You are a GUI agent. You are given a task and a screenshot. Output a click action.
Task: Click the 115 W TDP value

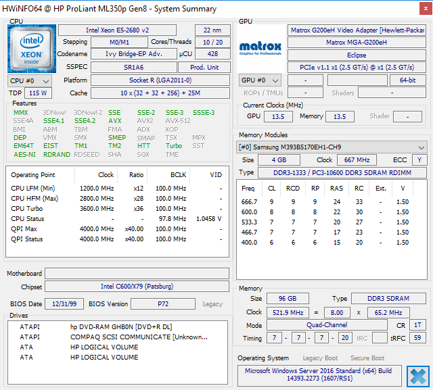coord(38,93)
